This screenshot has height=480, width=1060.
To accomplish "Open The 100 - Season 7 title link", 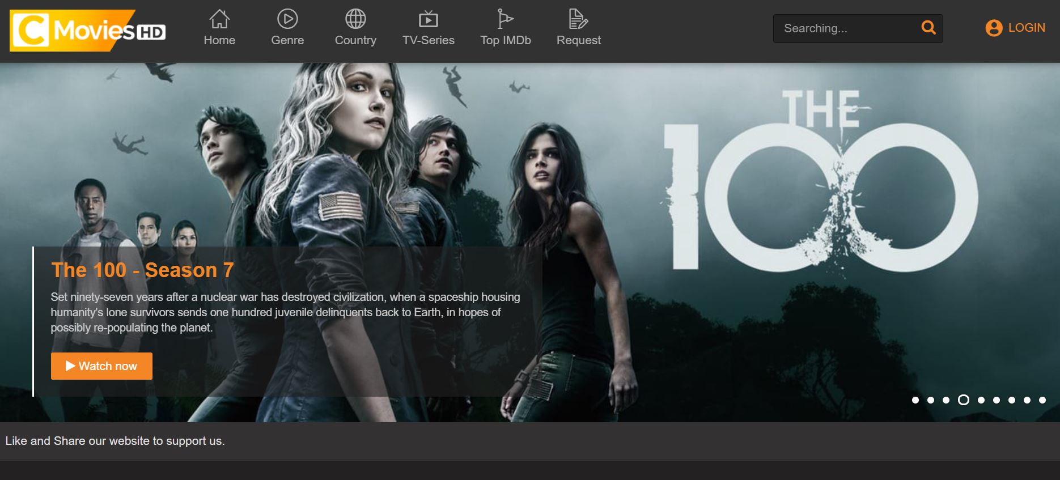I will (142, 270).
